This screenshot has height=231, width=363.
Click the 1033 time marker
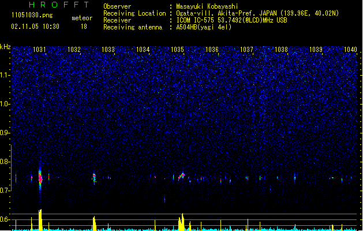108,50
